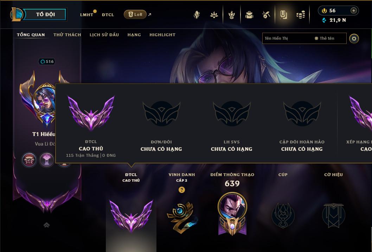Switch to the Lịch Sử Đấu tab
The height and width of the screenshot is (252, 372).
point(104,35)
